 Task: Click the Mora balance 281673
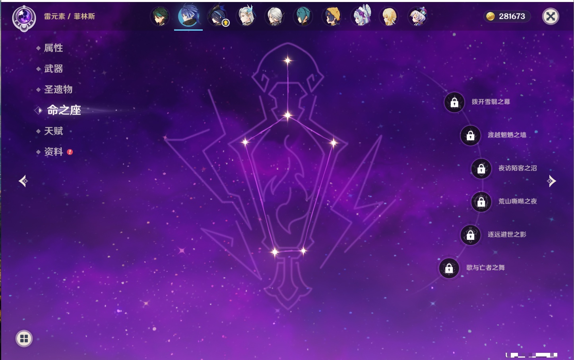coord(512,16)
